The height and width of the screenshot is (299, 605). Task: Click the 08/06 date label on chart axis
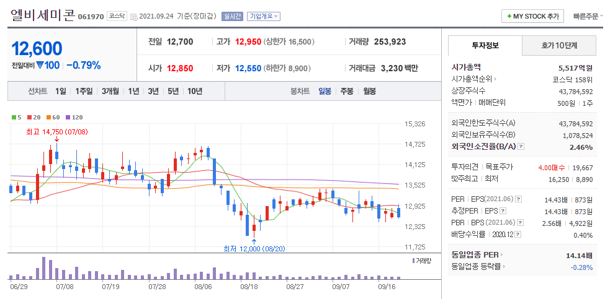click(203, 287)
